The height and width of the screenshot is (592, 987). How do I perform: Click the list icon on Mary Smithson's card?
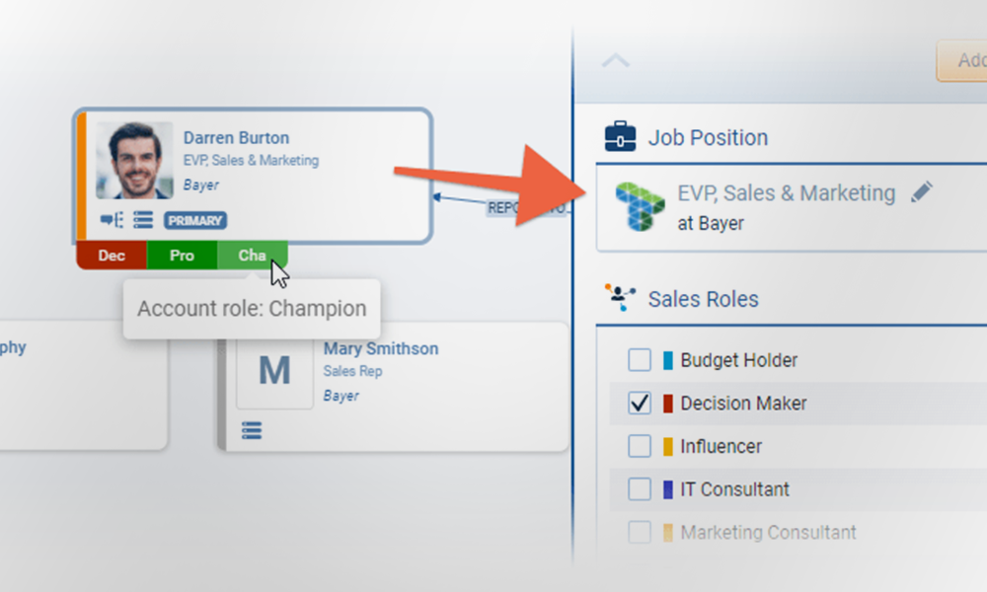(252, 429)
